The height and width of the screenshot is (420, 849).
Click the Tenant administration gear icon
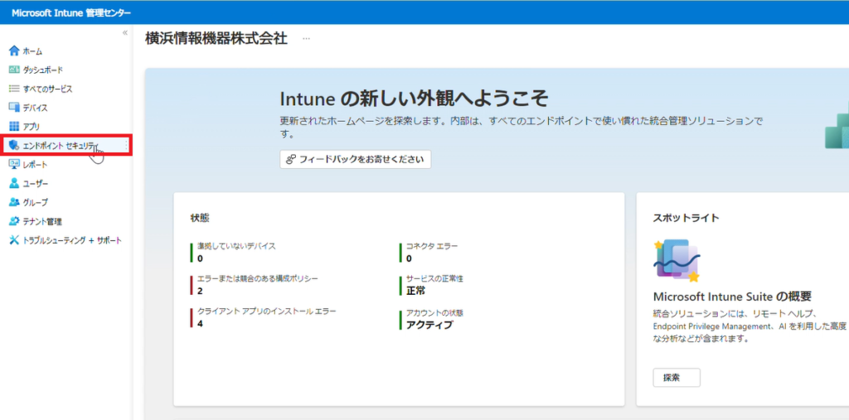(x=14, y=221)
